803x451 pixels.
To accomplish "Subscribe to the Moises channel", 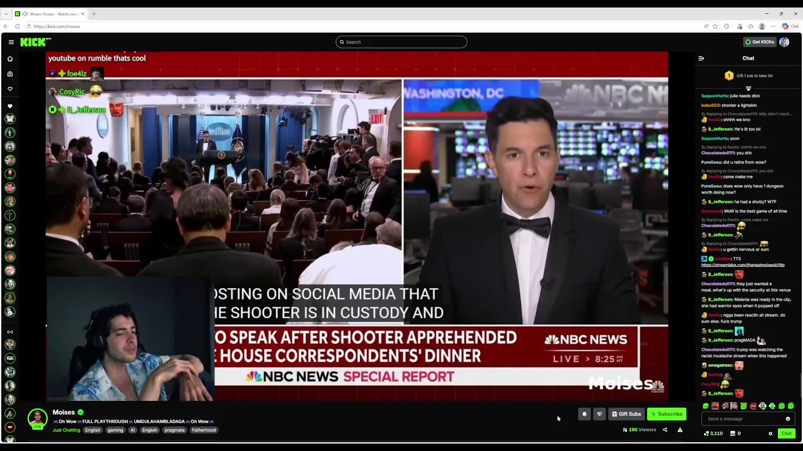I will click(666, 414).
